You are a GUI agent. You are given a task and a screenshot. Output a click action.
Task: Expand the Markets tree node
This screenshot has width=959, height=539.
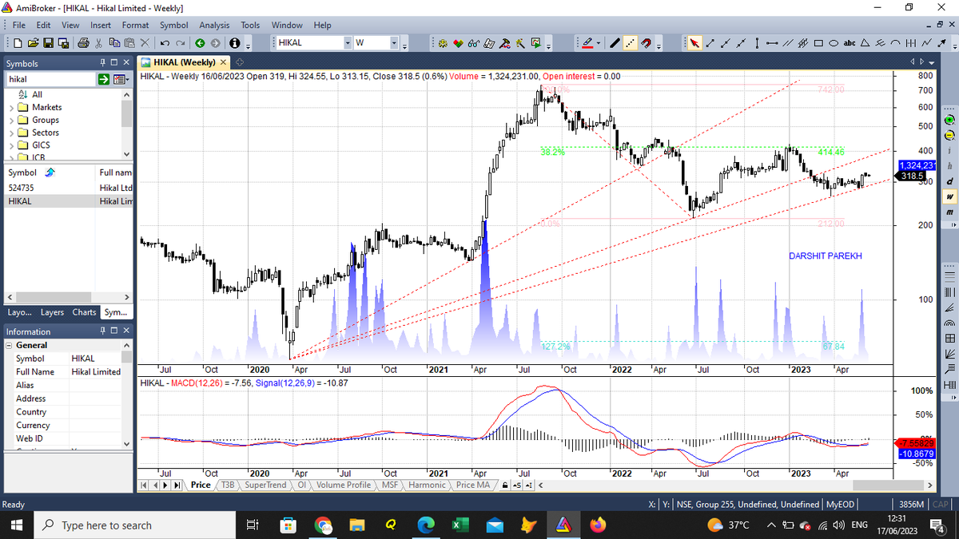10,107
